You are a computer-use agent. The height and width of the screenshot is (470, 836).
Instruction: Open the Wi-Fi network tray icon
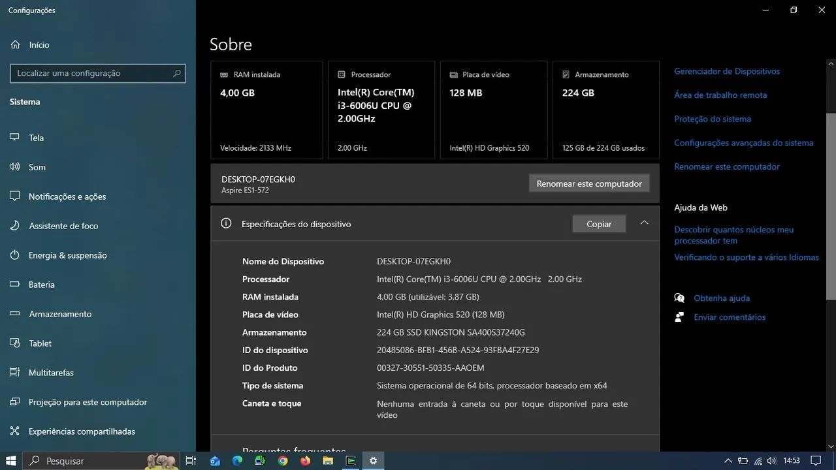pyautogui.click(x=759, y=461)
